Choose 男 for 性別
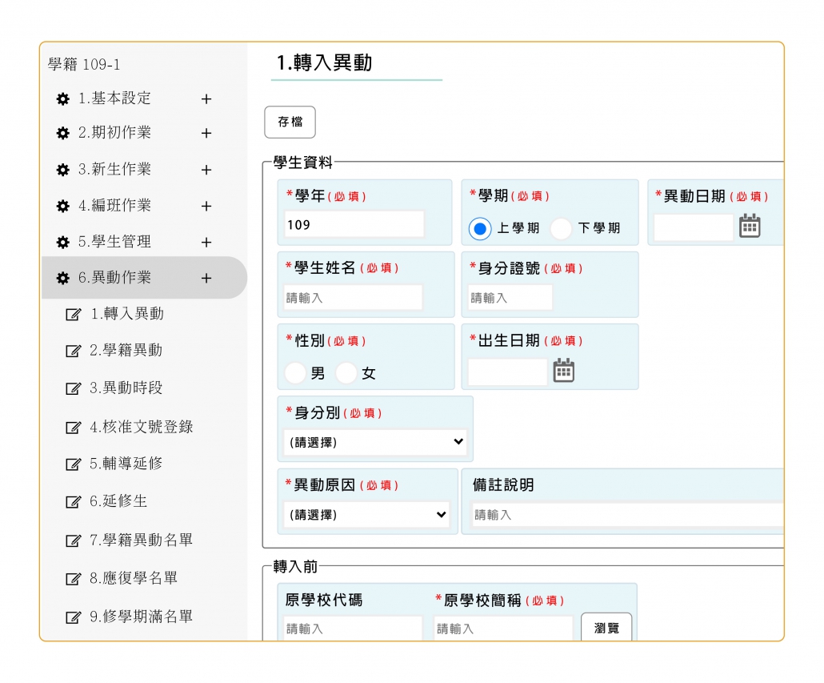 point(295,373)
